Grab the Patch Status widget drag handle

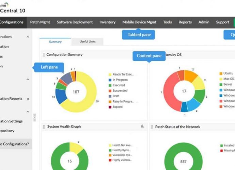click(152, 127)
